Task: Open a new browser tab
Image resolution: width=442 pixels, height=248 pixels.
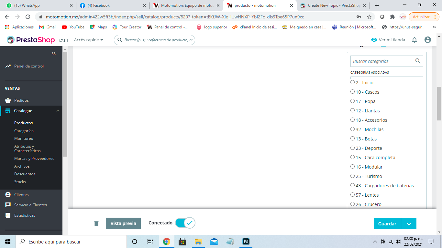Action: [x=377, y=5]
